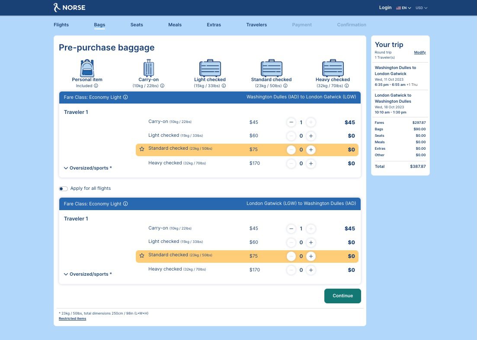Select the Heavy checked bag icon

point(333,68)
